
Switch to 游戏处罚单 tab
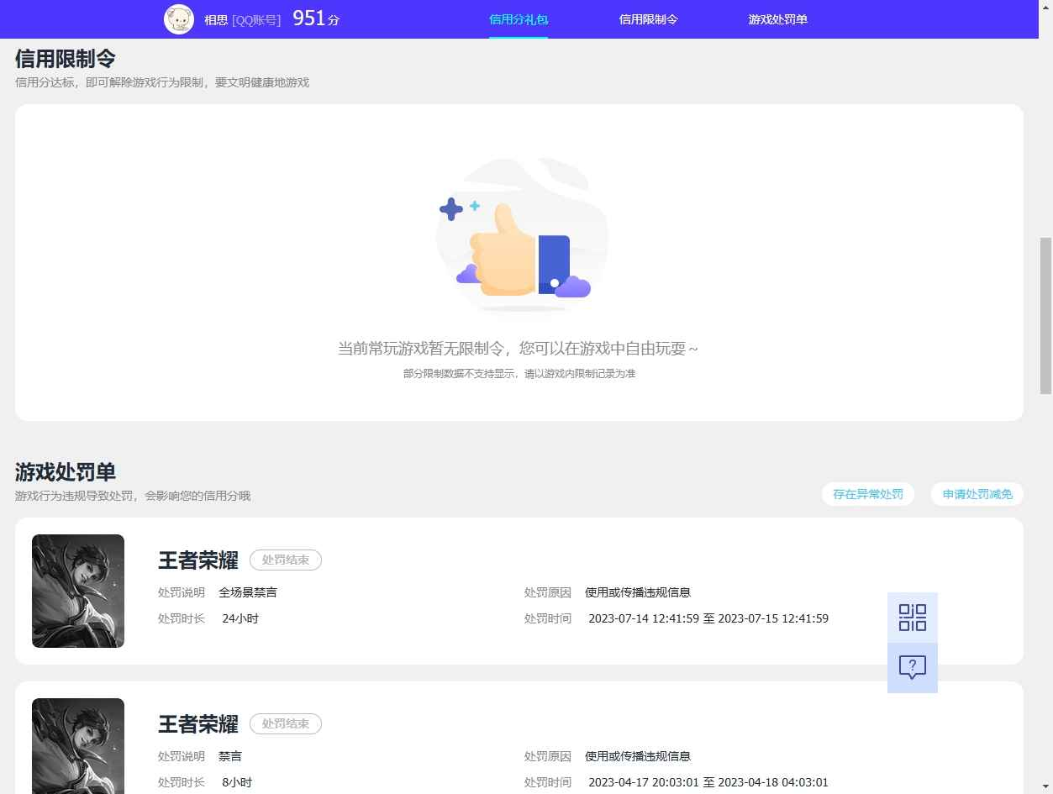click(777, 19)
